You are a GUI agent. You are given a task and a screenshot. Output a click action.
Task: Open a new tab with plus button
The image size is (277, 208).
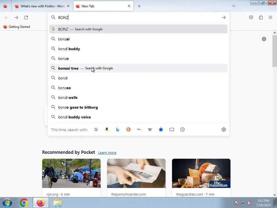click(139, 6)
